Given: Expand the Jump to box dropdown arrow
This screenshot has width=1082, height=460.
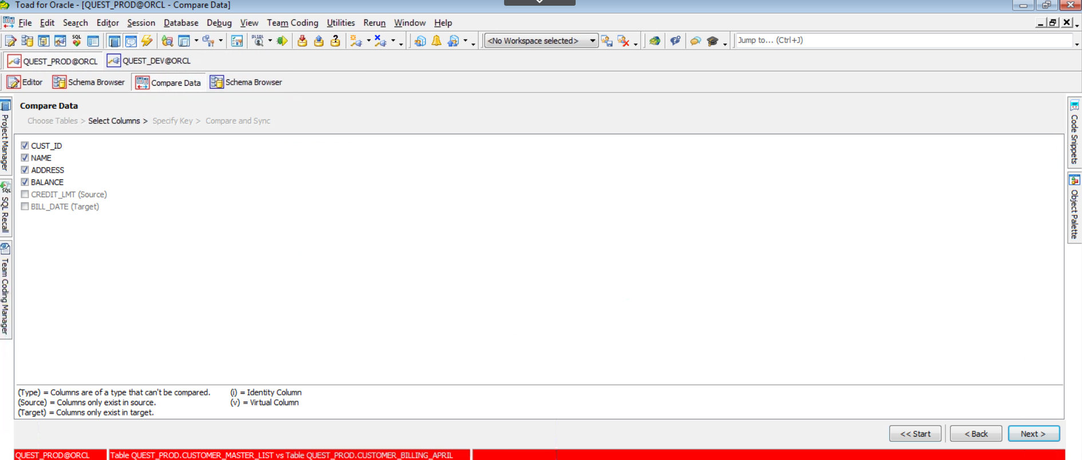Looking at the screenshot, I should (1077, 43).
